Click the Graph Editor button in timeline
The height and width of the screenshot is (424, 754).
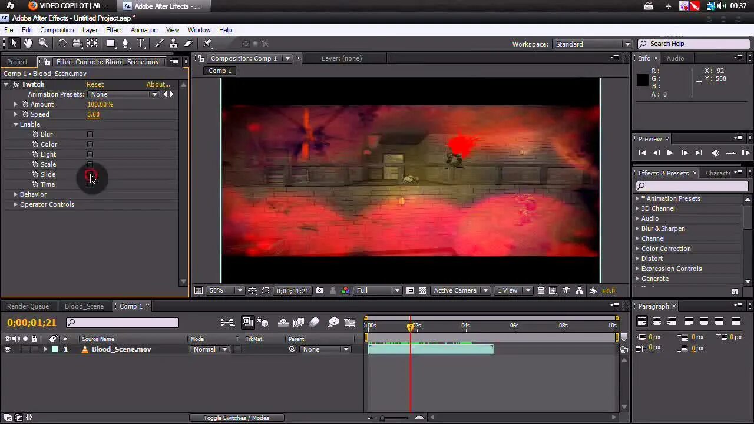(350, 323)
